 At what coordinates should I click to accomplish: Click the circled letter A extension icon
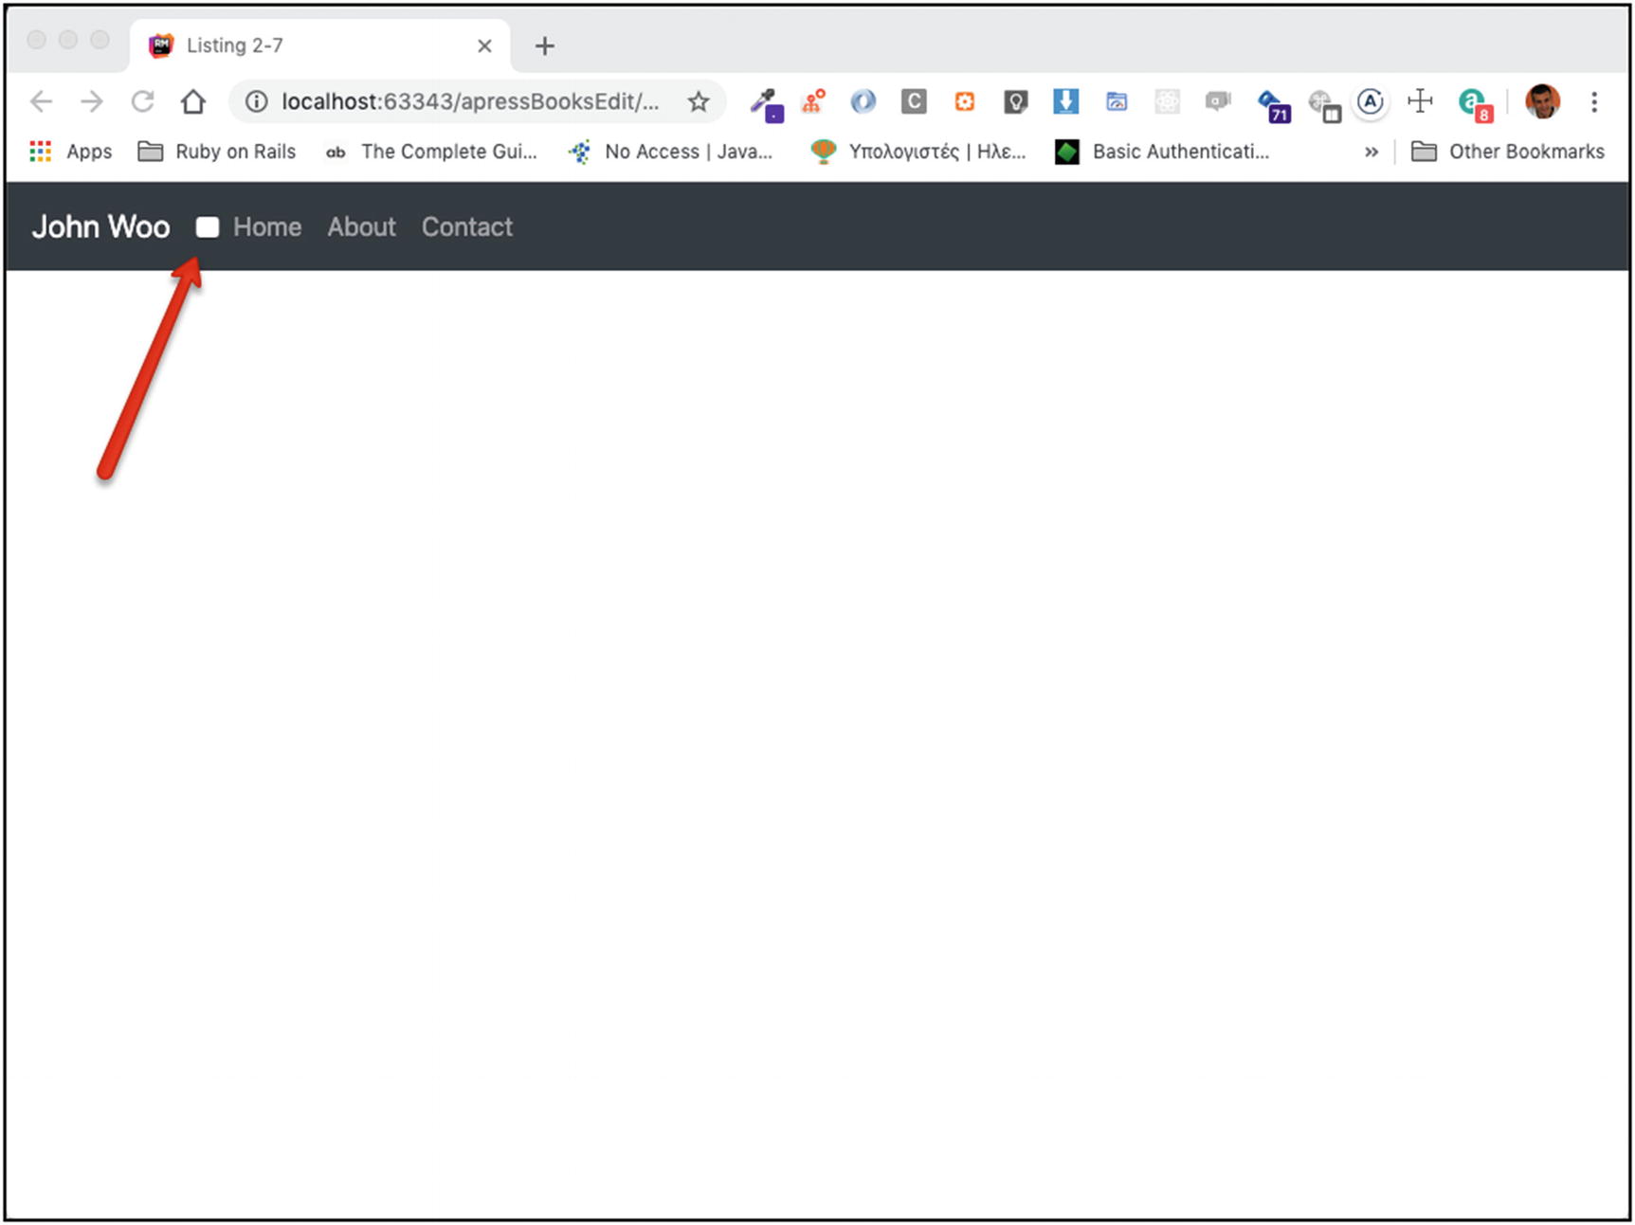pos(1370,101)
